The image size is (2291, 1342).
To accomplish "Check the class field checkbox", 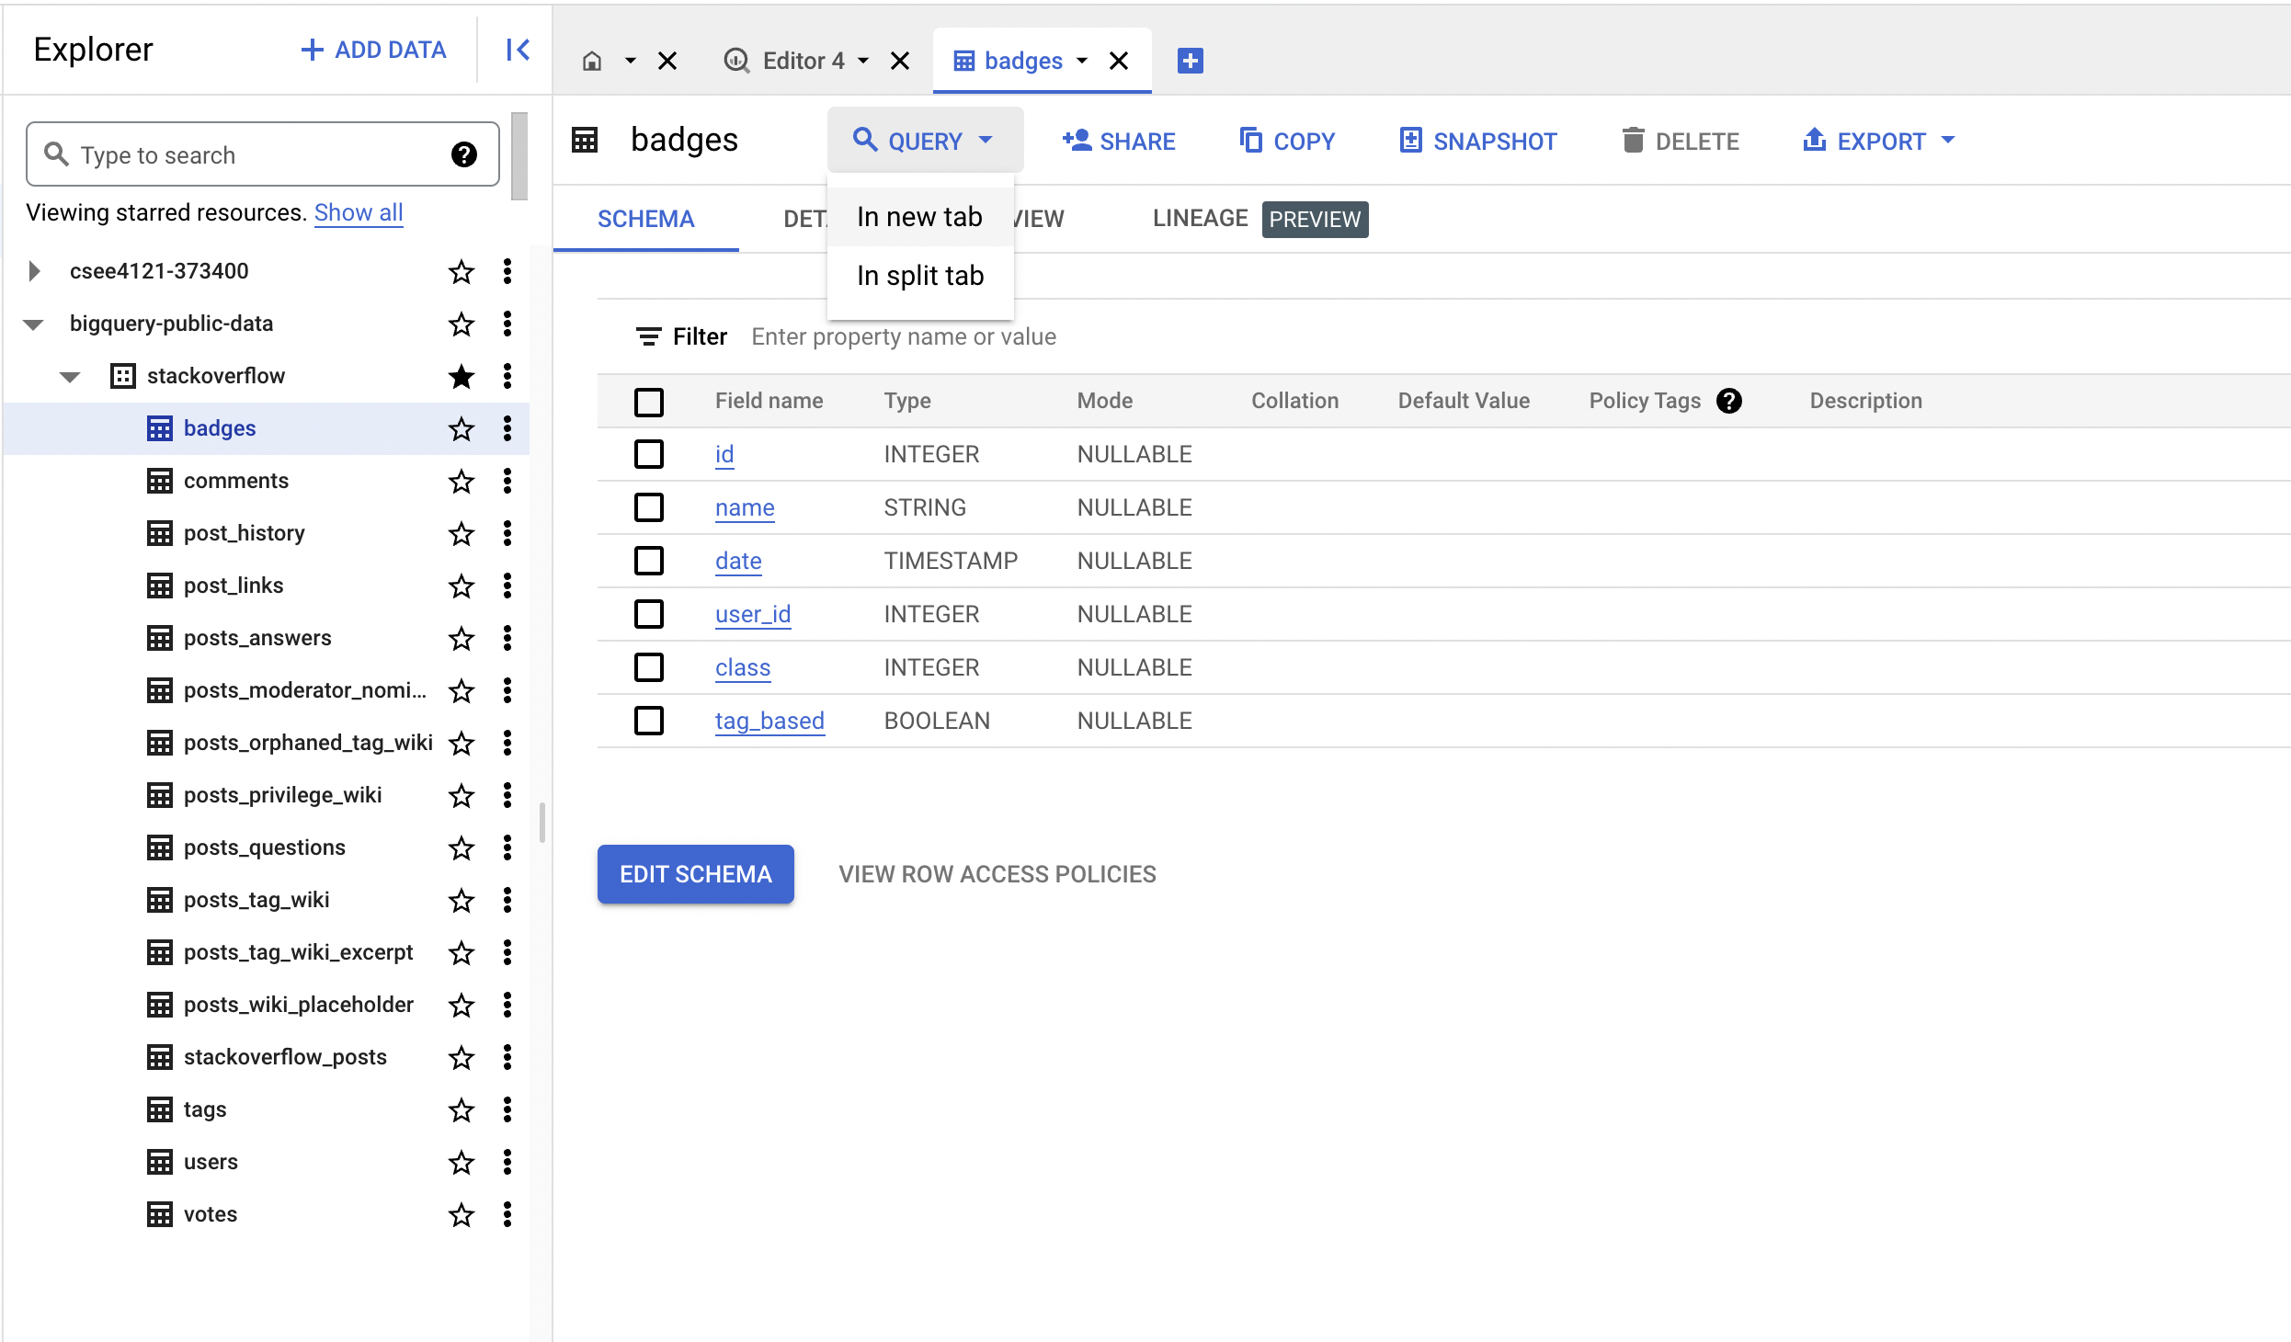I will [649, 667].
